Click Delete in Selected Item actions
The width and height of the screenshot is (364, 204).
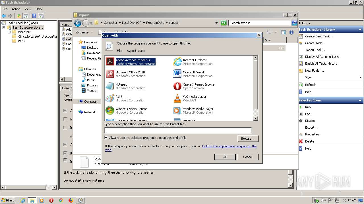309,141
